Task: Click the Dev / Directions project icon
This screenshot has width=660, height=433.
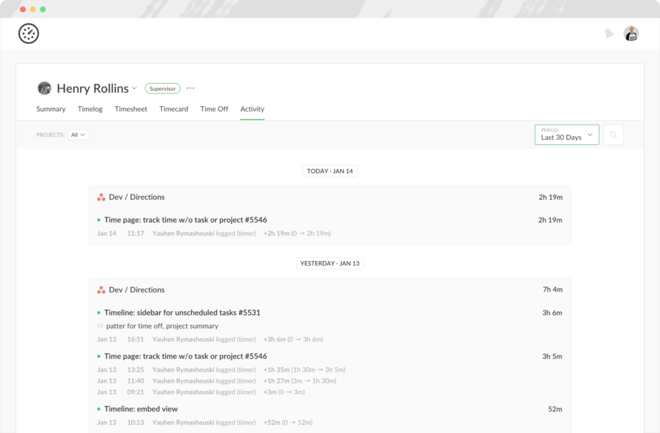Action: 100,197
